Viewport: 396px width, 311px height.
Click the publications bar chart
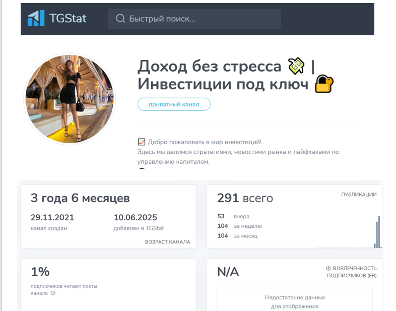coord(350,232)
